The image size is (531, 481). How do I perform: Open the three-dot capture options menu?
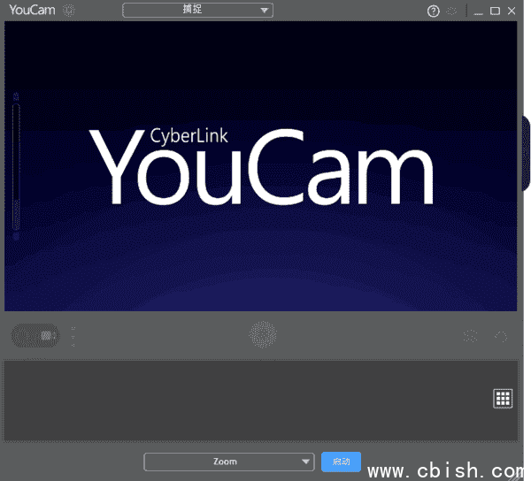click(x=73, y=337)
